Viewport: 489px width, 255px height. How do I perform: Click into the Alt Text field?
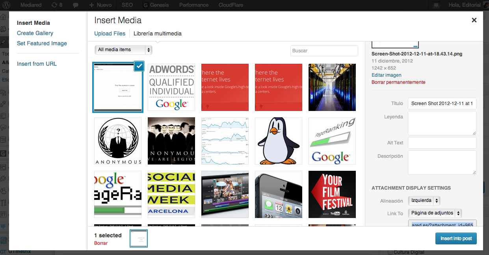pos(442,143)
